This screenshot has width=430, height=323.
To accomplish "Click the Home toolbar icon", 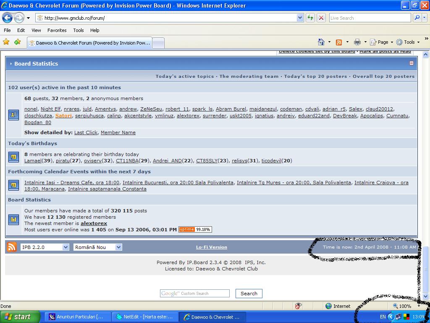I will point(321,42).
